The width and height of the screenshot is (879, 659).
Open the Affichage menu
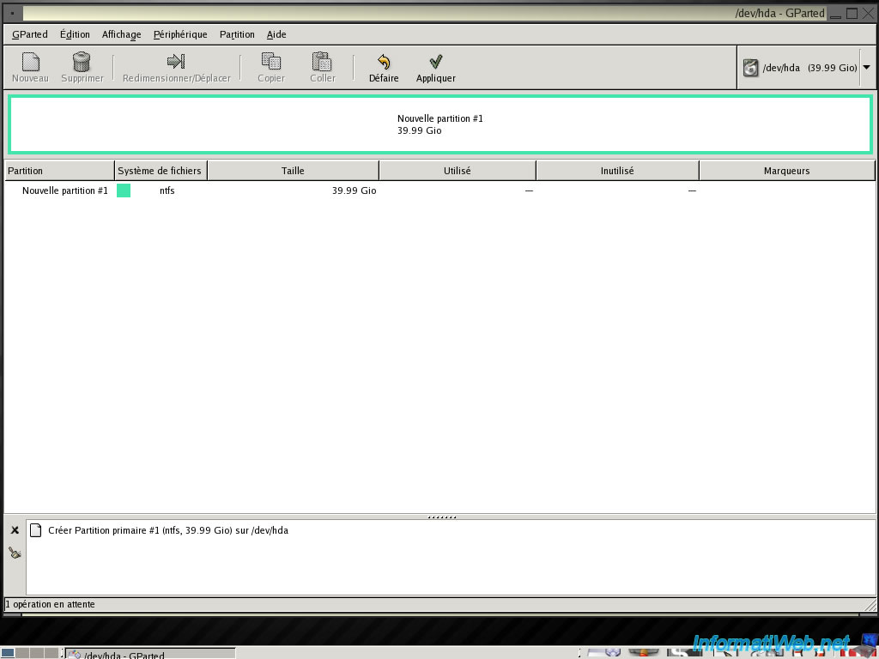click(122, 34)
